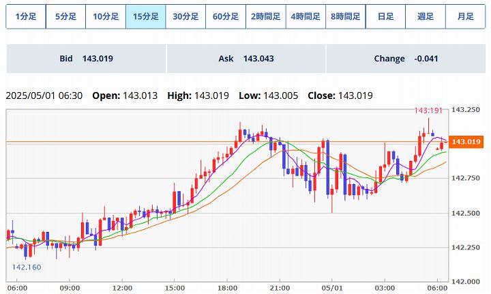This screenshot has height=294, width=491.
Task: Click the 142.750 axis label
Action: pos(466,178)
